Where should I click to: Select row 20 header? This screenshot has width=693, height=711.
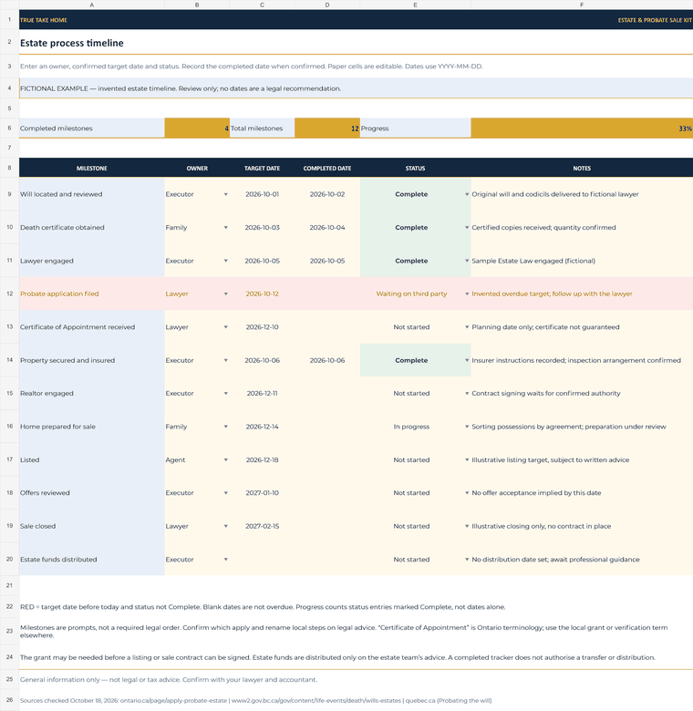(x=9, y=559)
